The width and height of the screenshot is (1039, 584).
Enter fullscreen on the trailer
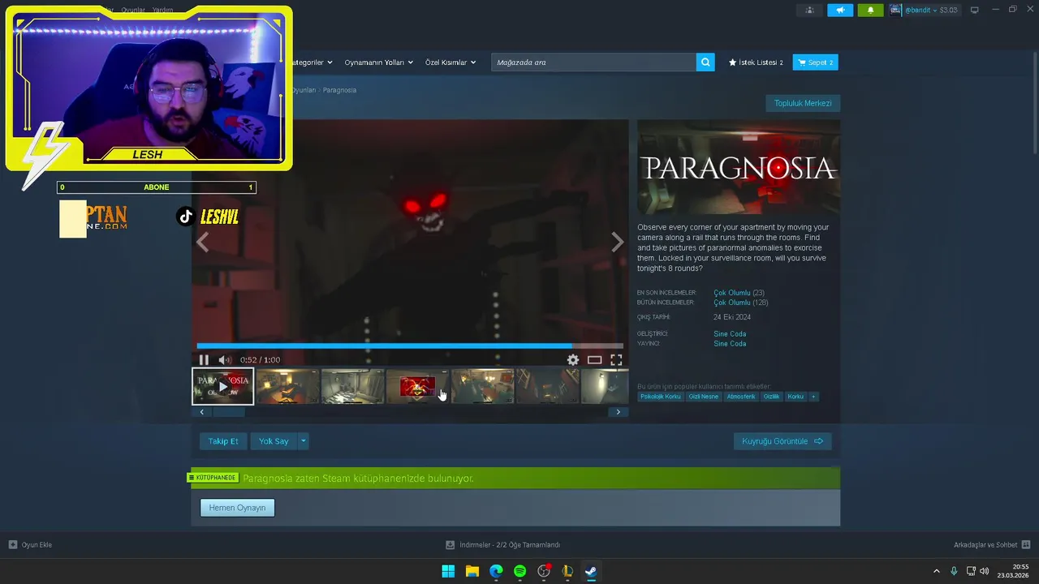pos(616,360)
